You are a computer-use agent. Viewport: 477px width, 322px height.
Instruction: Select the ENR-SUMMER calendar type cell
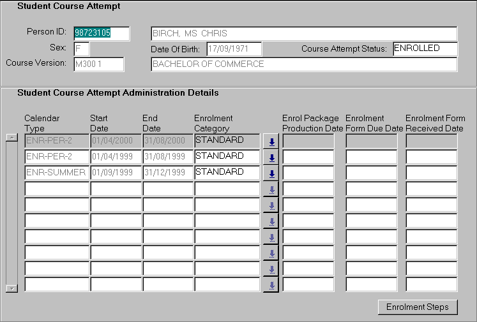[x=56, y=173]
